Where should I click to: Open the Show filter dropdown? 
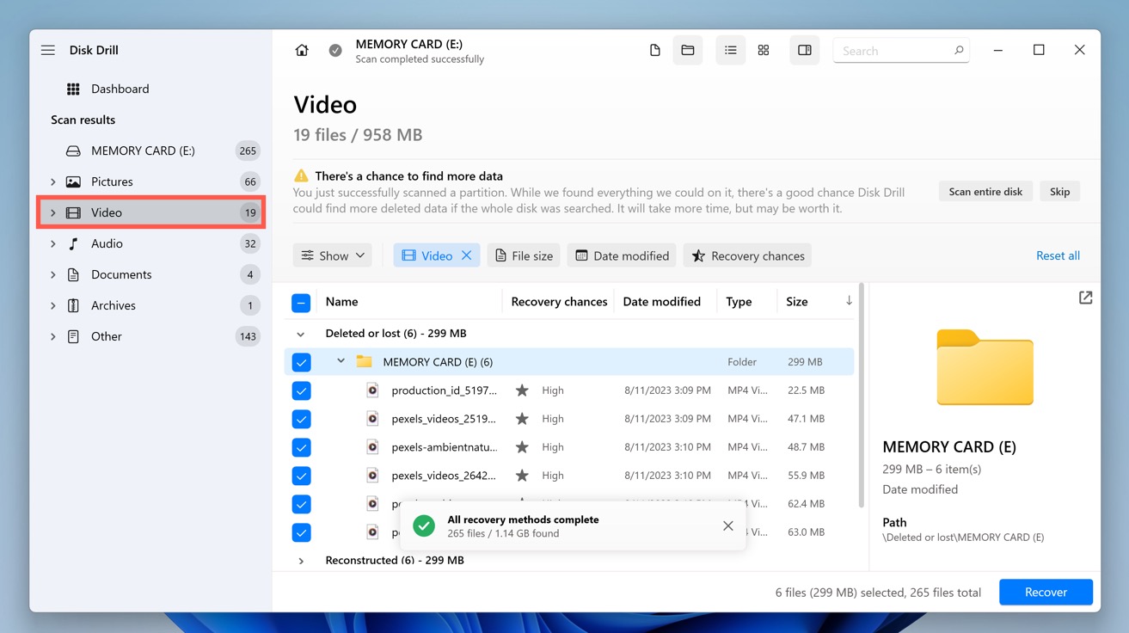coord(333,255)
